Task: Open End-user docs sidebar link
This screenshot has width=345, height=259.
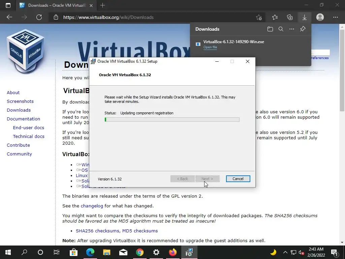Action: (x=29, y=128)
